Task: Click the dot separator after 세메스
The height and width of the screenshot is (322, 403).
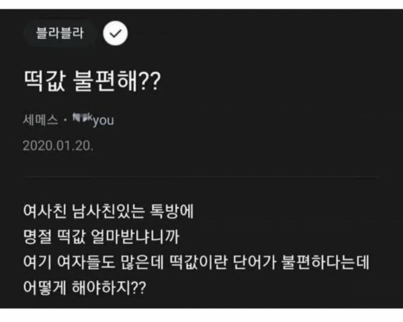Action: (x=65, y=121)
